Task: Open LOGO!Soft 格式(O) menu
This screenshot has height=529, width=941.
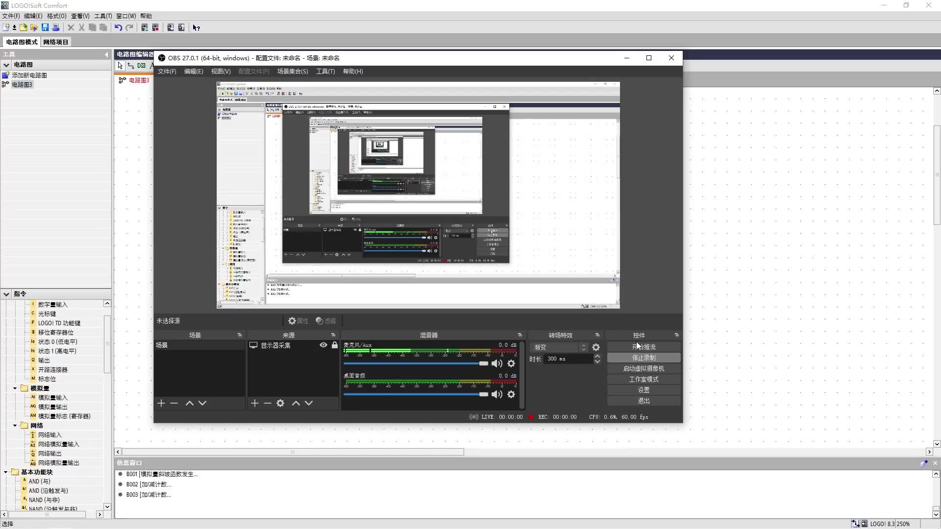Action: 56,16
